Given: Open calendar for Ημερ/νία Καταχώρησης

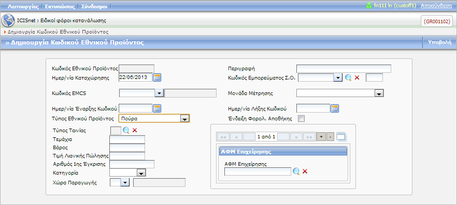Looking at the screenshot, I should pos(157,77).
